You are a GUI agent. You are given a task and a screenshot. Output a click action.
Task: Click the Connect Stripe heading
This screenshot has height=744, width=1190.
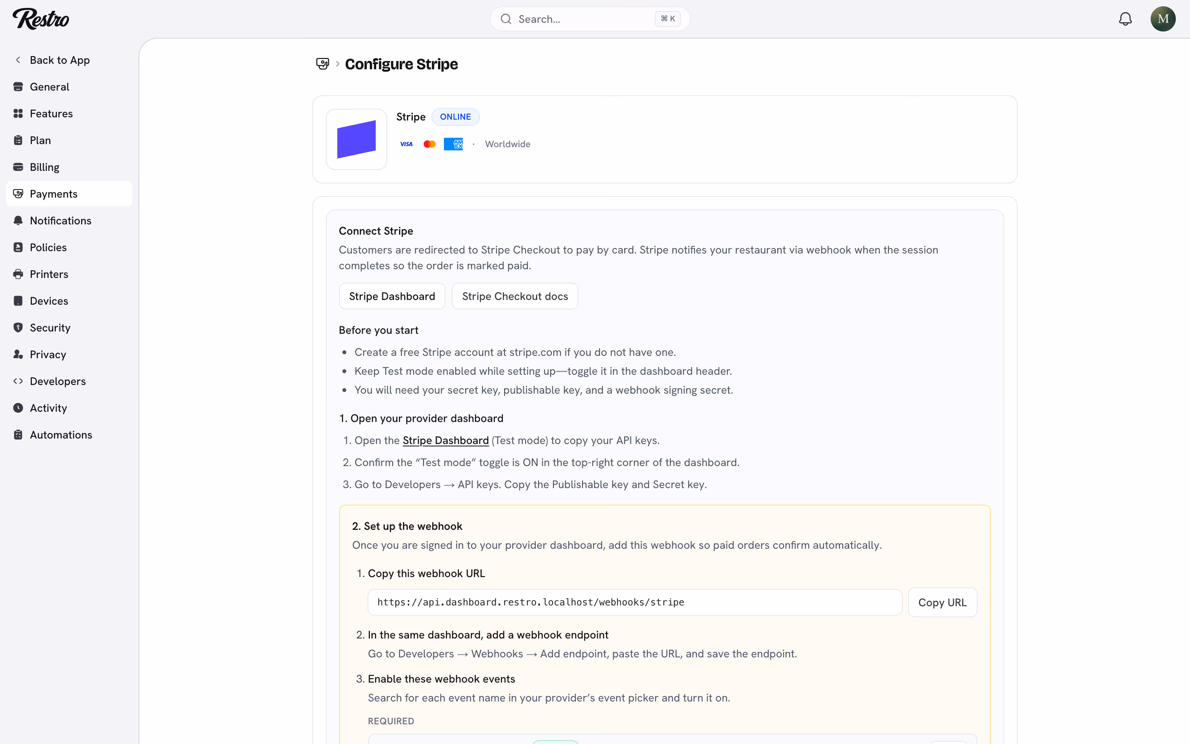[x=376, y=231]
